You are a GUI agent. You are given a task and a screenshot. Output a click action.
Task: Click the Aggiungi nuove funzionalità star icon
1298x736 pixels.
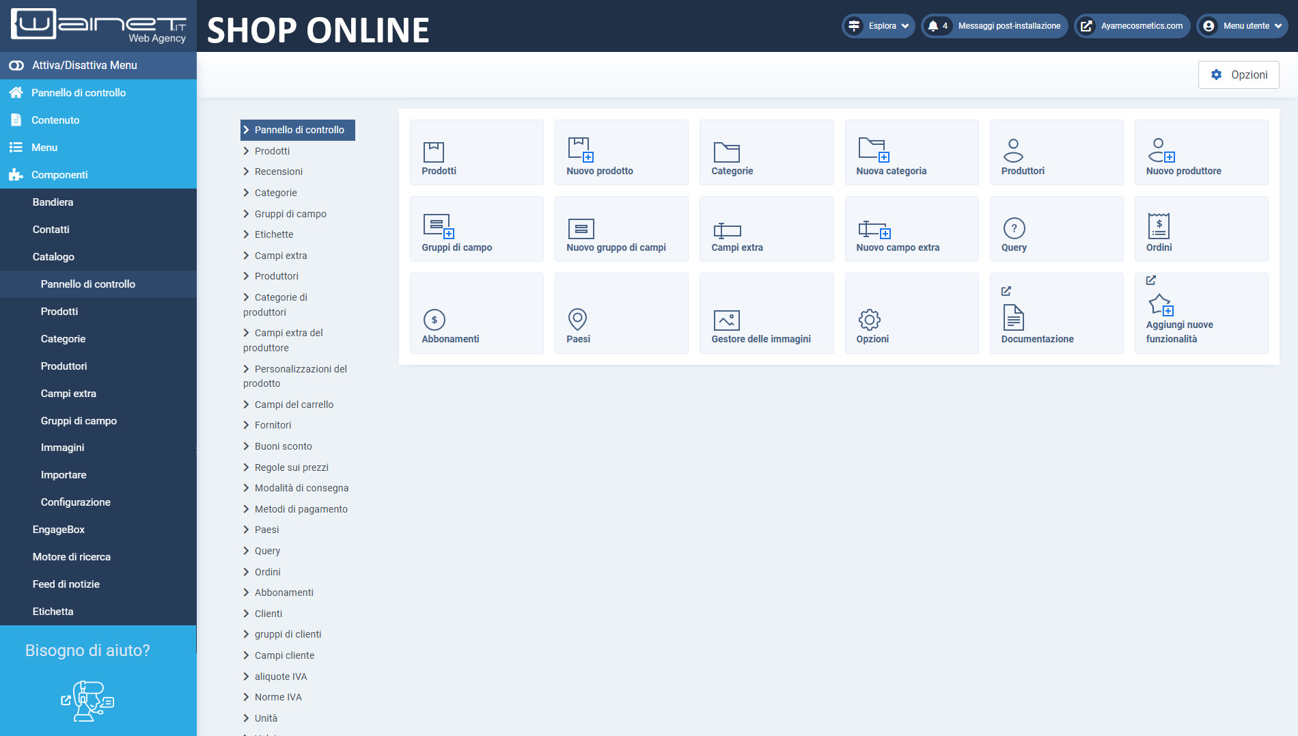coord(1161,305)
